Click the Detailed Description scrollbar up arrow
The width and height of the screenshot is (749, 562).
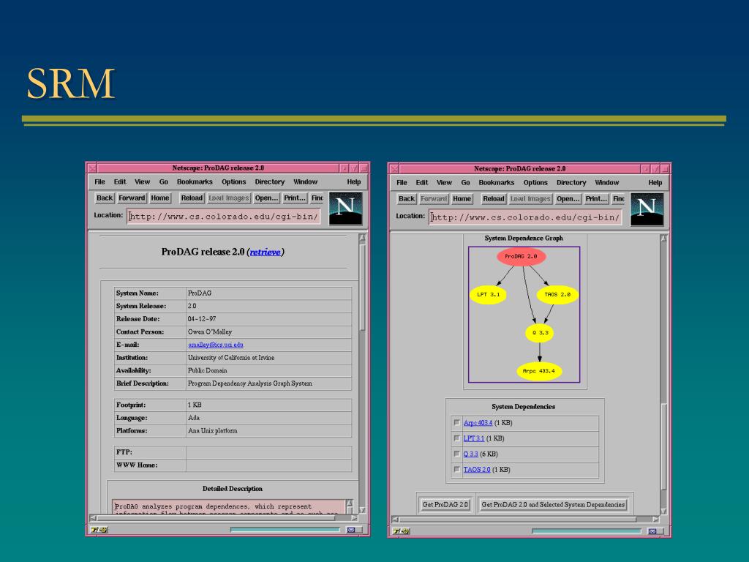[x=350, y=503]
